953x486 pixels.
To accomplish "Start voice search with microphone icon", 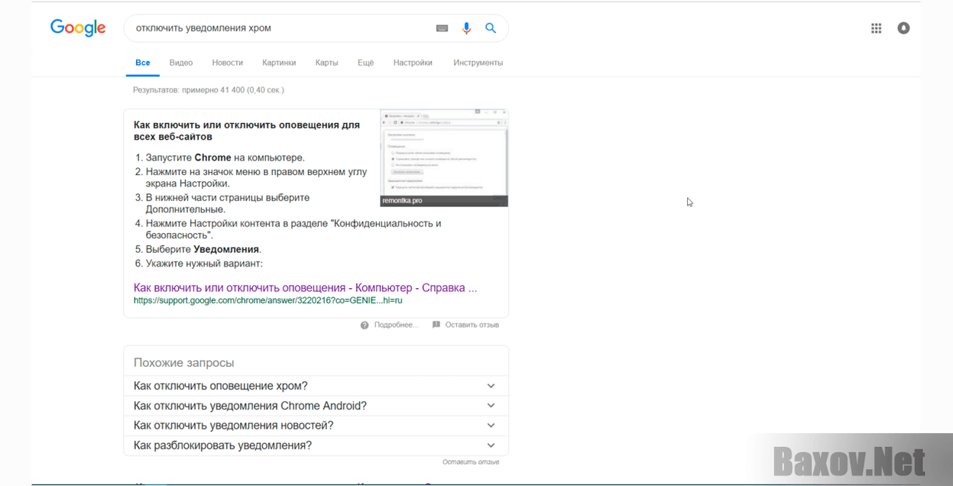I will coord(466,28).
